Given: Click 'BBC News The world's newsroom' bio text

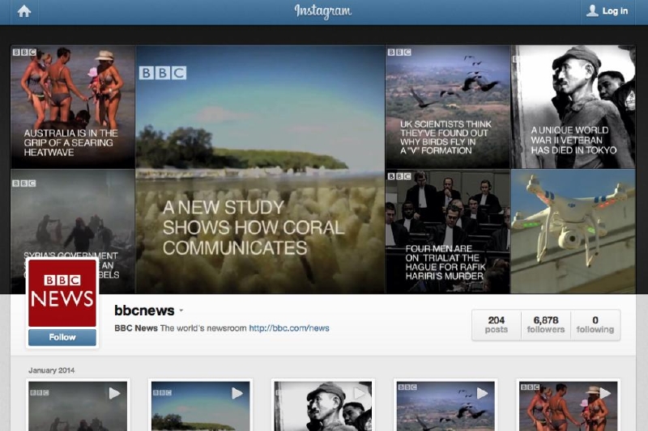Looking at the screenshot, I should (180, 328).
